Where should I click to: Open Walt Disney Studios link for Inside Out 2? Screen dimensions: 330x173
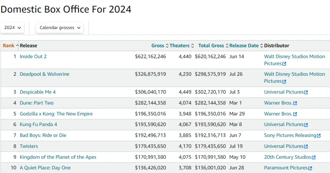(294, 57)
